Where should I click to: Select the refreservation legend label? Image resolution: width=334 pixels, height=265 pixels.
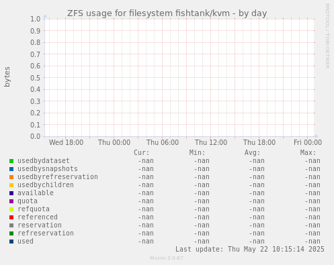click(x=46, y=233)
